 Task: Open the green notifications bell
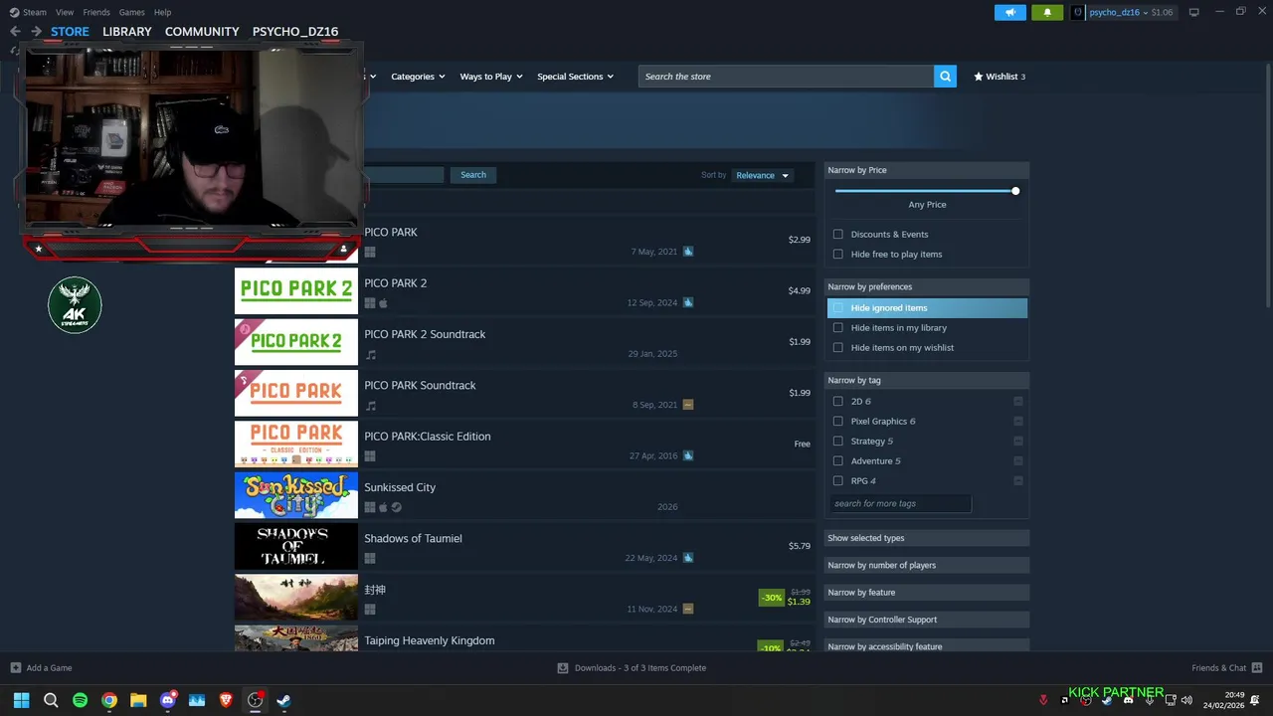point(1046,12)
